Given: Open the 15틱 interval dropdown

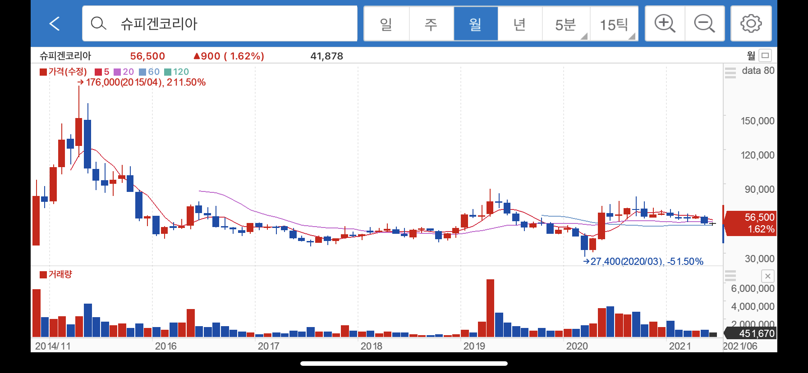Looking at the screenshot, I should coord(614,23).
